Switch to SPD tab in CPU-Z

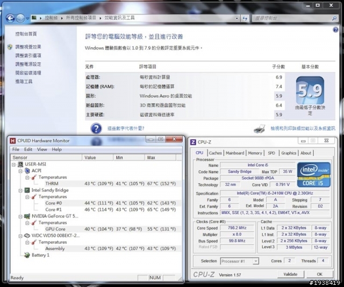pyautogui.click(x=271, y=153)
